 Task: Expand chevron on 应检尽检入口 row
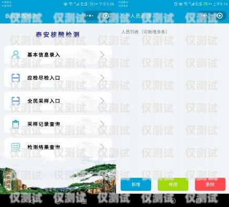pyautogui.click(x=102, y=78)
